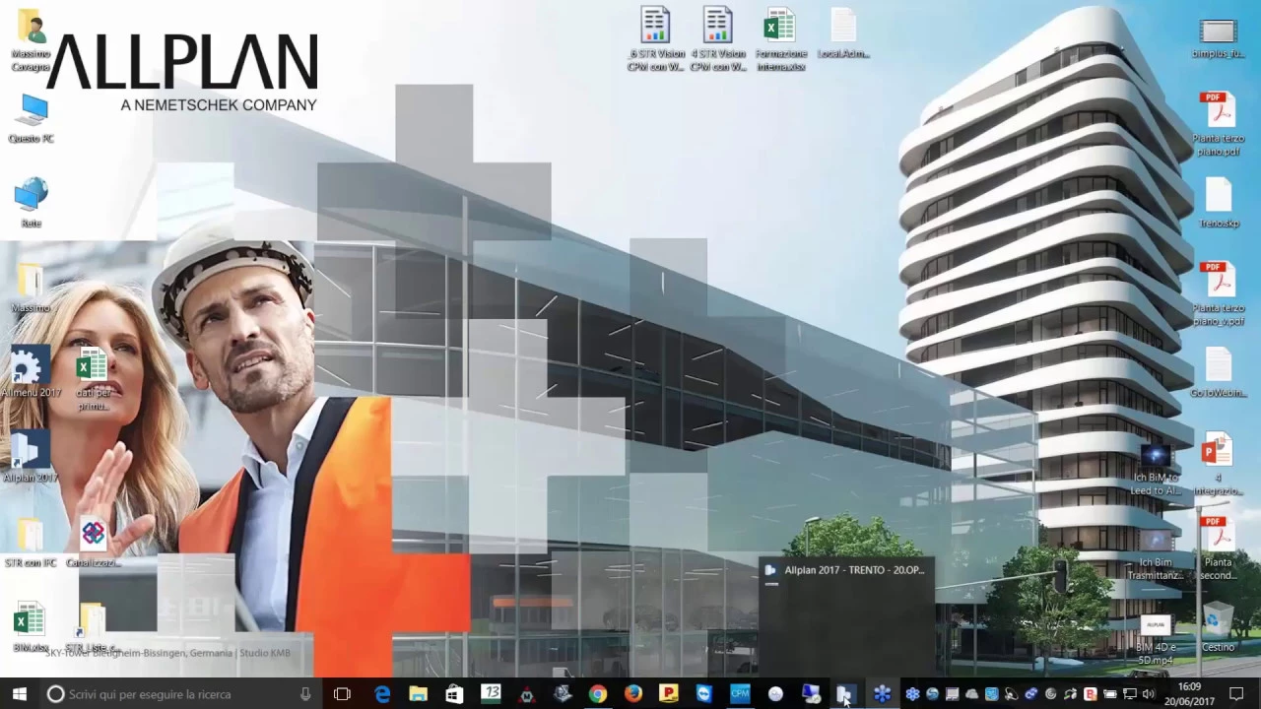Select the 'dati per prima' Excel file
This screenshot has height=709, width=1261.
click(93, 380)
